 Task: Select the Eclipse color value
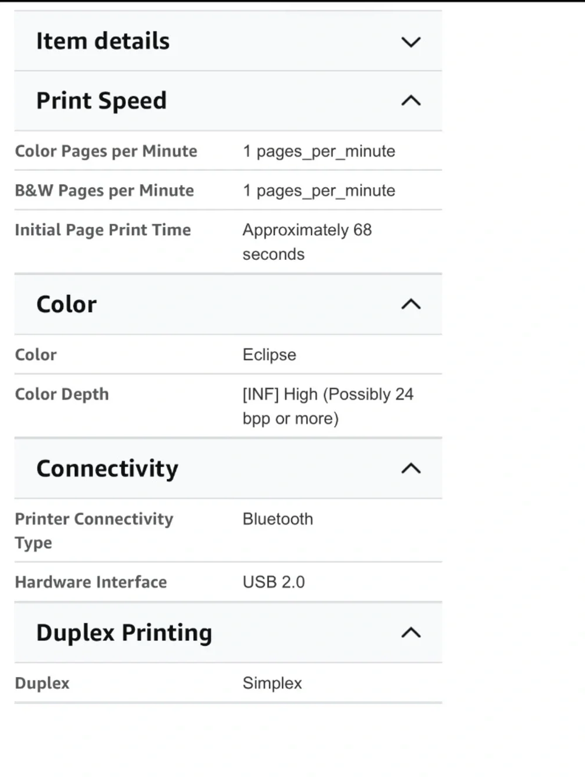(x=270, y=355)
